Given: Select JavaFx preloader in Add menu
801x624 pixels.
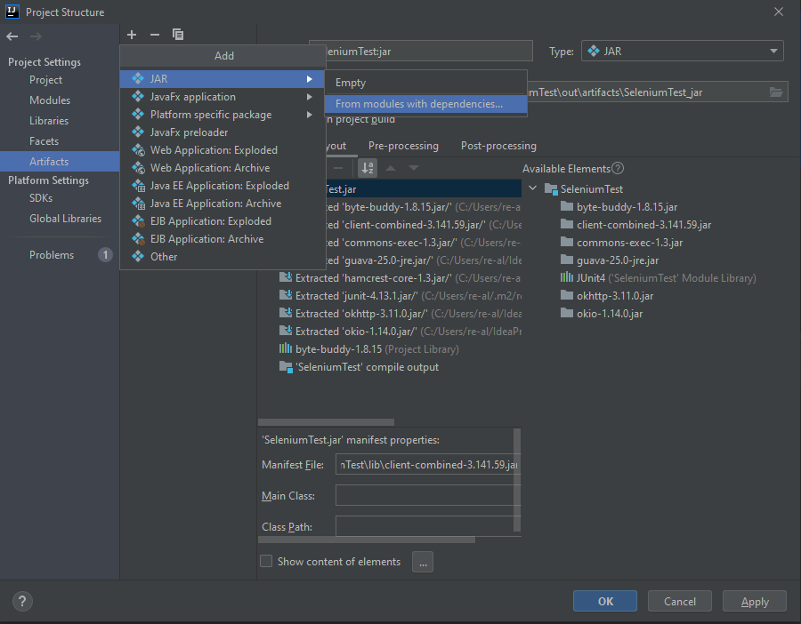Looking at the screenshot, I should (222, 132).
